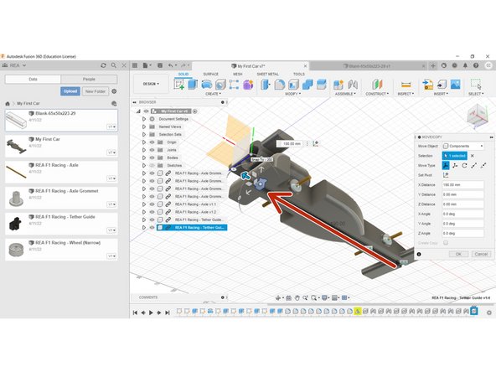Select the Combine modify tool

tap(307, 85)
